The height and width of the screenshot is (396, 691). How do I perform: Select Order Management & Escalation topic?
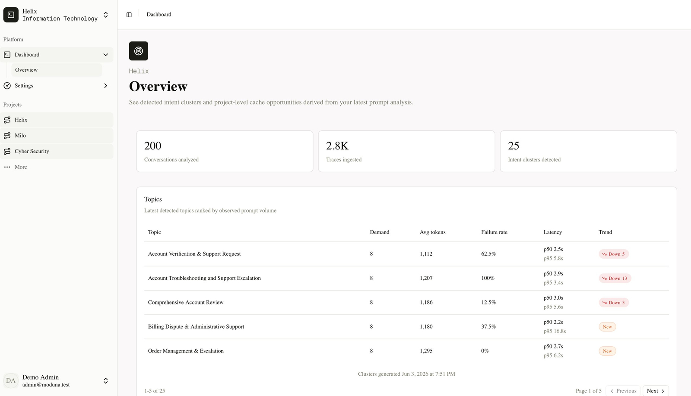click(x=186, y=351)
